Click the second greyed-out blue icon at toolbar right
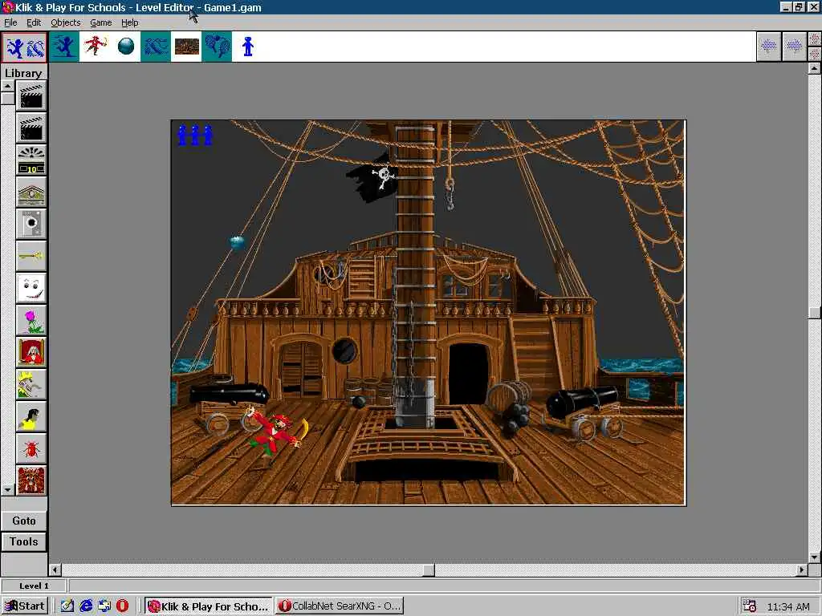Screen dimensions: 822x616 point(794,47)
